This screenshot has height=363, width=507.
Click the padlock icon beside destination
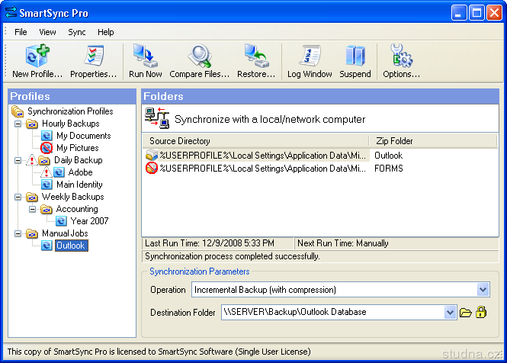481,312
